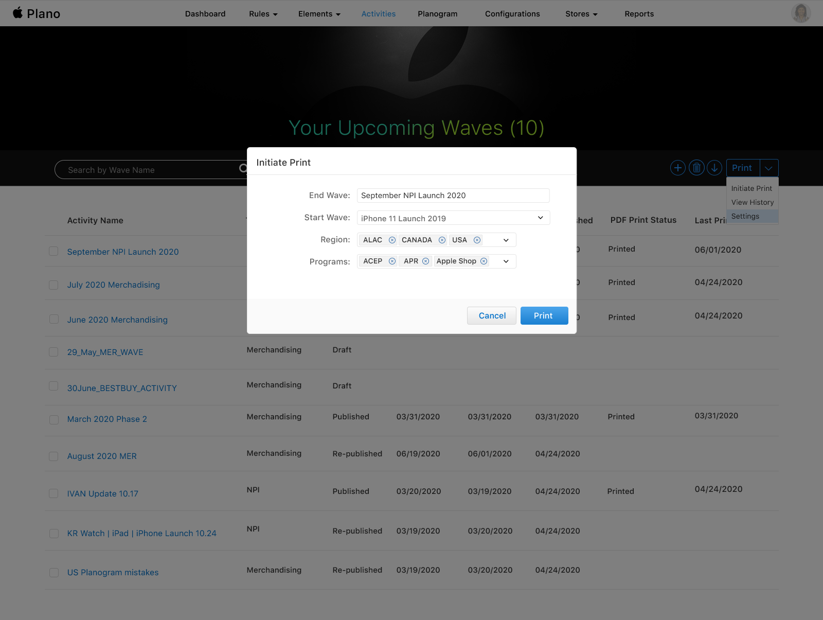The height and width of the screenshot is (620, 823).
Task: Remove the USA region tag
Action: (477, 240)
